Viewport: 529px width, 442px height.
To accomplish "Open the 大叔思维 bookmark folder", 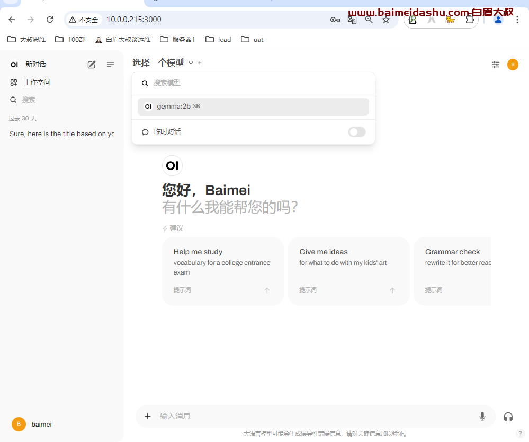I will [26, 40].
